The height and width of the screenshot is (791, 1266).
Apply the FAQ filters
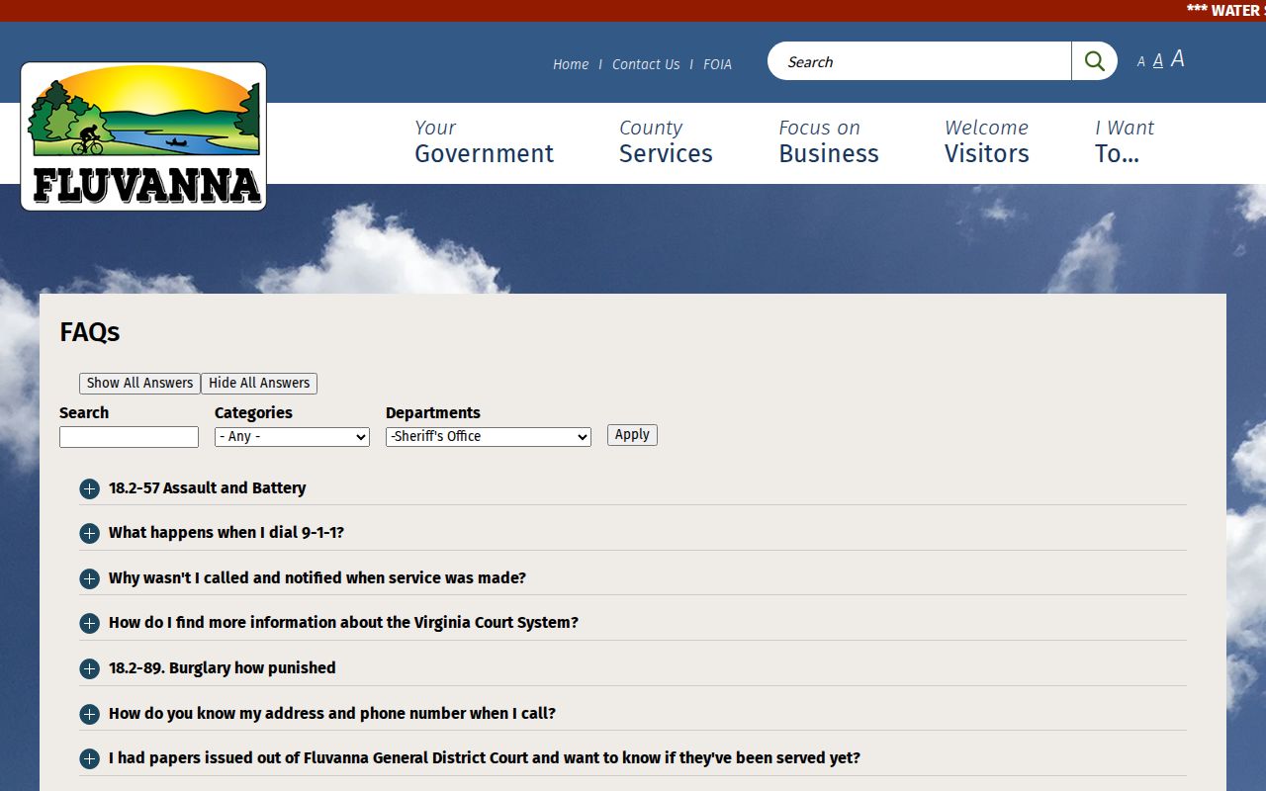tap(632, 435)
